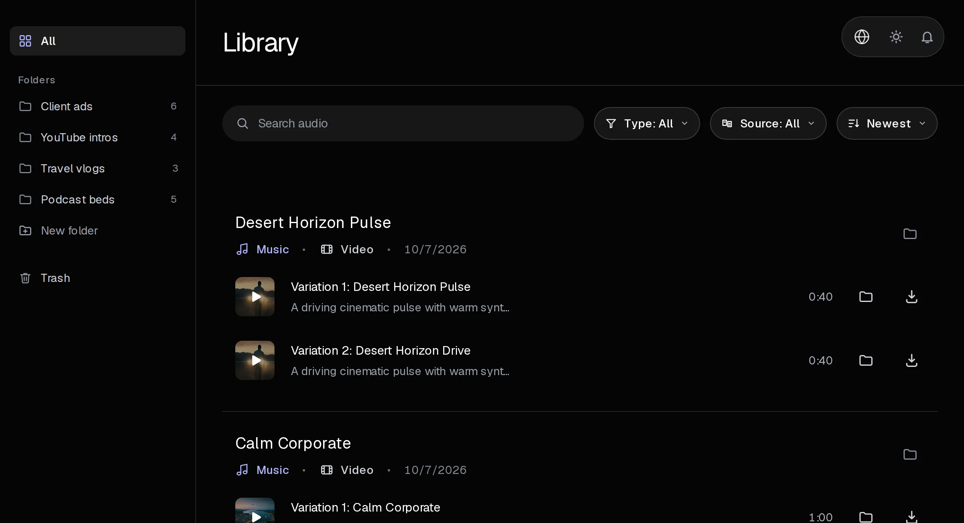This screenshot has height=523, width=964.
Task: Click the Video tag under Calm Corporate
Action: (x=347, y=470)
